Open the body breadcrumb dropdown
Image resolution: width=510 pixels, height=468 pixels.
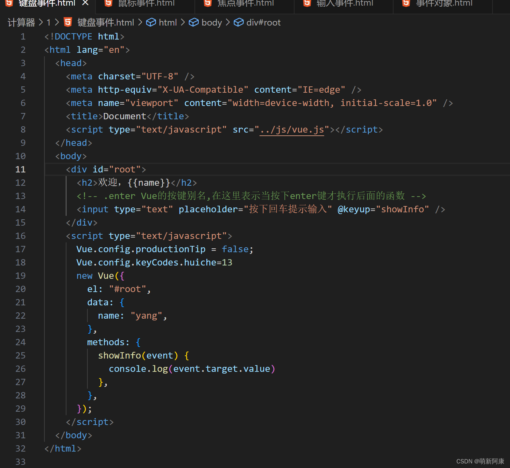tap(211, 22)
